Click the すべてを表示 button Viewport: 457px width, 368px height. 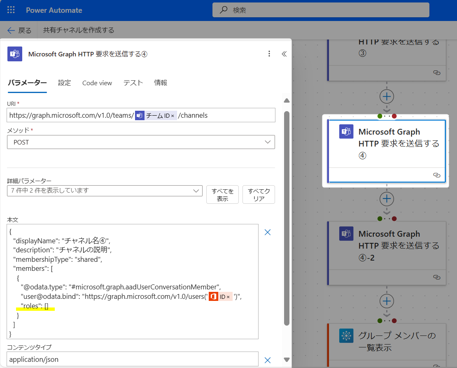point(222,195)
